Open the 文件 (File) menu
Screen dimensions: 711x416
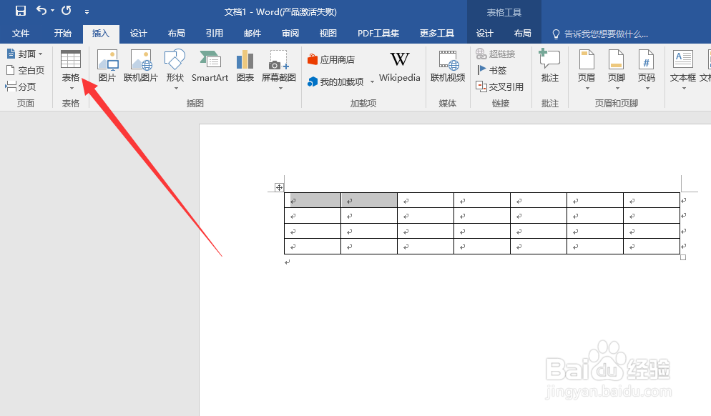coord(21,32)
